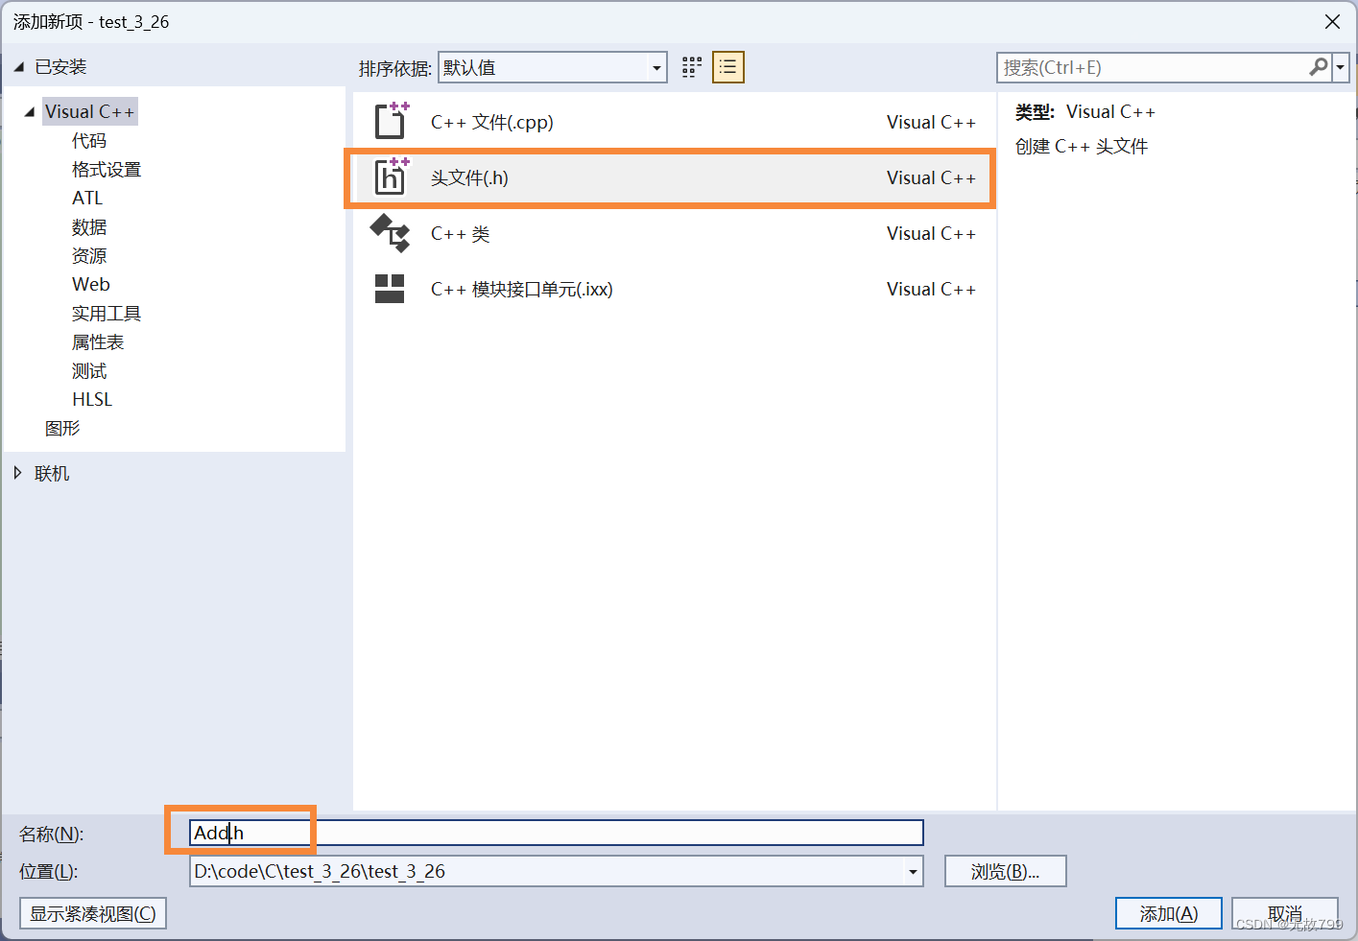
Task: Click Visual C++ type in 头文件 row
Action: coord(931,177)
